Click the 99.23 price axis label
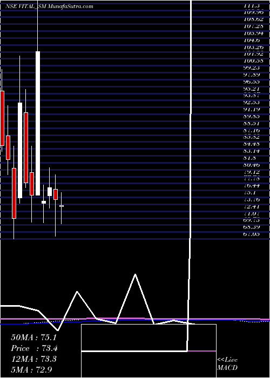Viewport: 270px width, 378px height. point(251,67)
